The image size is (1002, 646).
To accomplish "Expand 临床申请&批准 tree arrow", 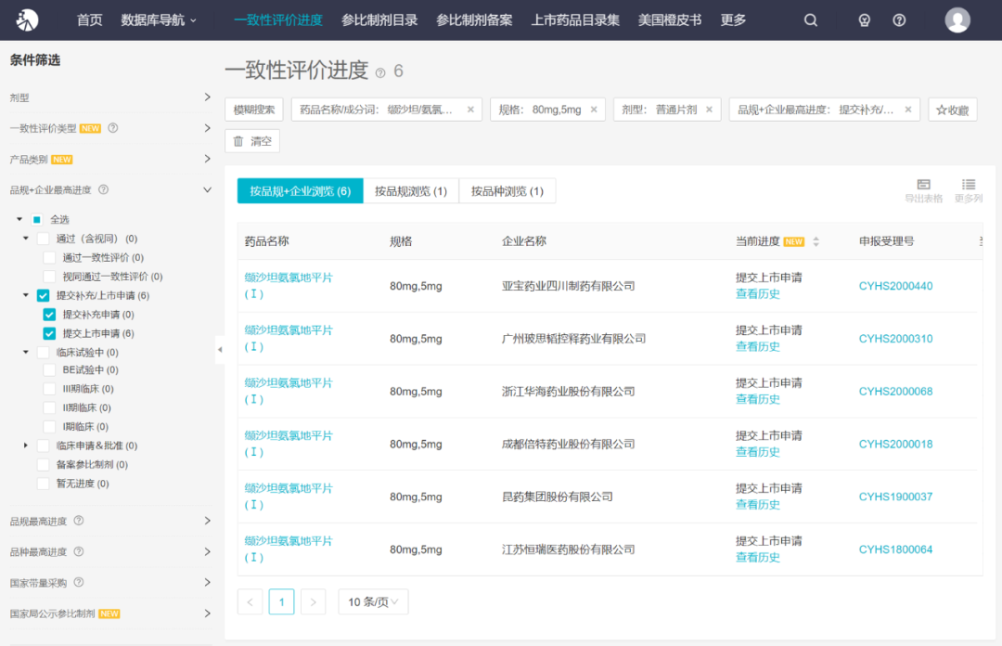I will [x=26, y=446].
